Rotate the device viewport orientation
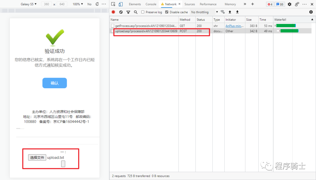Screen dimensions: 316x180 [x=97, y=4]
